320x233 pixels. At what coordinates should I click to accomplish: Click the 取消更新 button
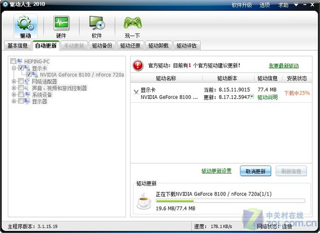pyautogui.click(x=255, y=171)
